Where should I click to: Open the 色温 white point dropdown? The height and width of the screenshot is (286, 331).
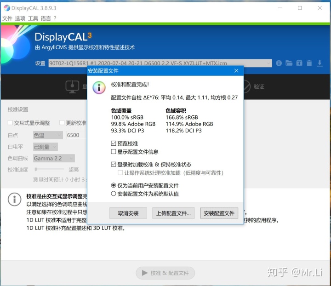(x=48, y=135)
